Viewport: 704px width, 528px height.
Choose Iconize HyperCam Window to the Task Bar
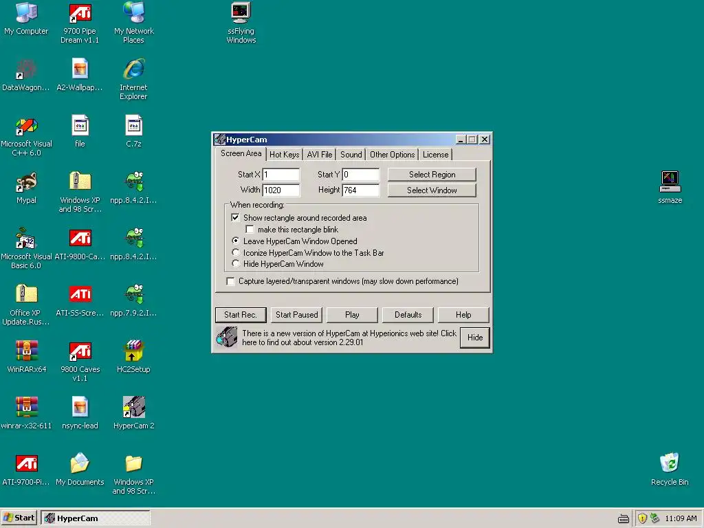[x=235, y=253]
